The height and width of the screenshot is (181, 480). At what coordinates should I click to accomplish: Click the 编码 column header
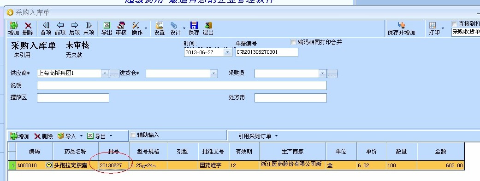(34, 152)
